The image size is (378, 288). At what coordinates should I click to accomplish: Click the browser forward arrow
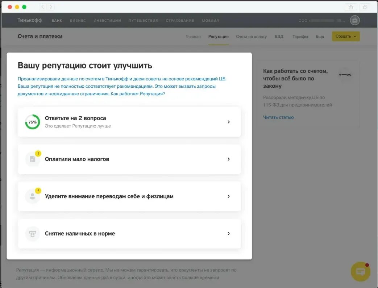[x=51, y=7]
